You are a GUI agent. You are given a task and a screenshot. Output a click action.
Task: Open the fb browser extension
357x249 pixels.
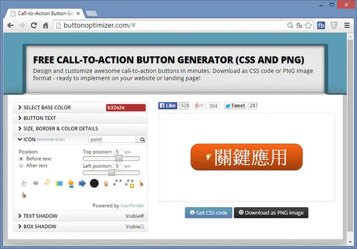point(321,26)
